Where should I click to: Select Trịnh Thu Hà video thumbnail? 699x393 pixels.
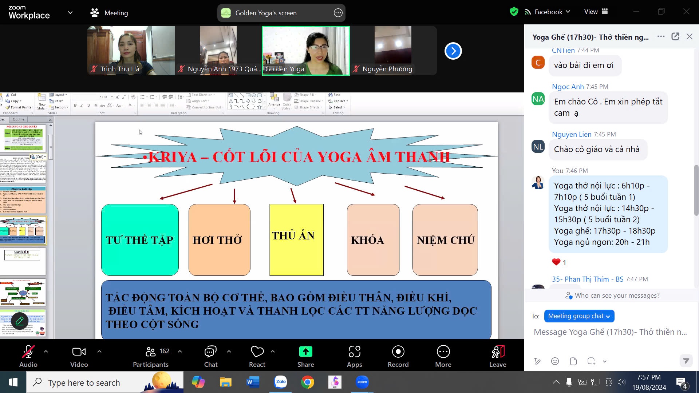(x=131, y=51)
